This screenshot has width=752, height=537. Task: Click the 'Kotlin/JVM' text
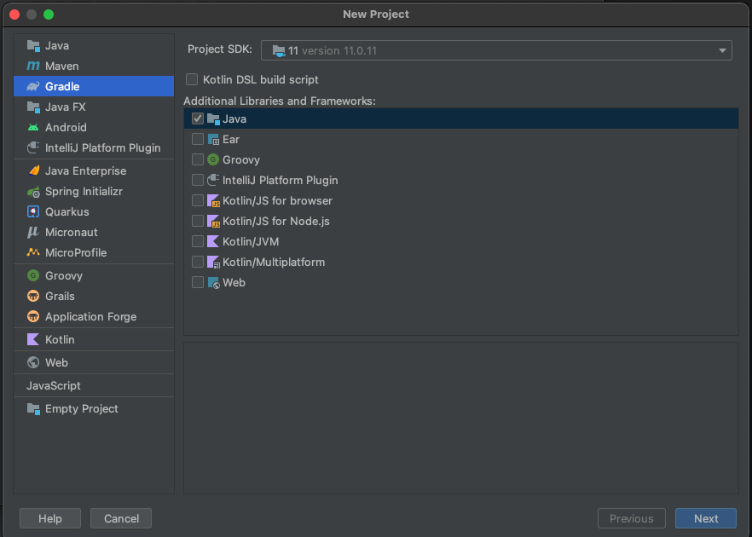point(251,242)
